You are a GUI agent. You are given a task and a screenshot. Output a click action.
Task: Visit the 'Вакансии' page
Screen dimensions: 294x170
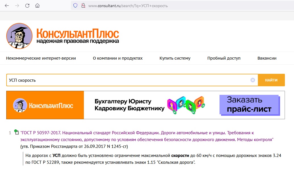(x=267, y=58)
